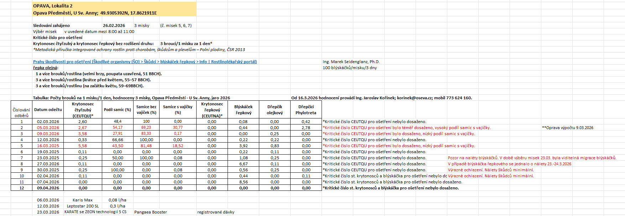Click the red CEUTQU value 5,58
This screenshot has height=216, width=625.
(83, 146)
